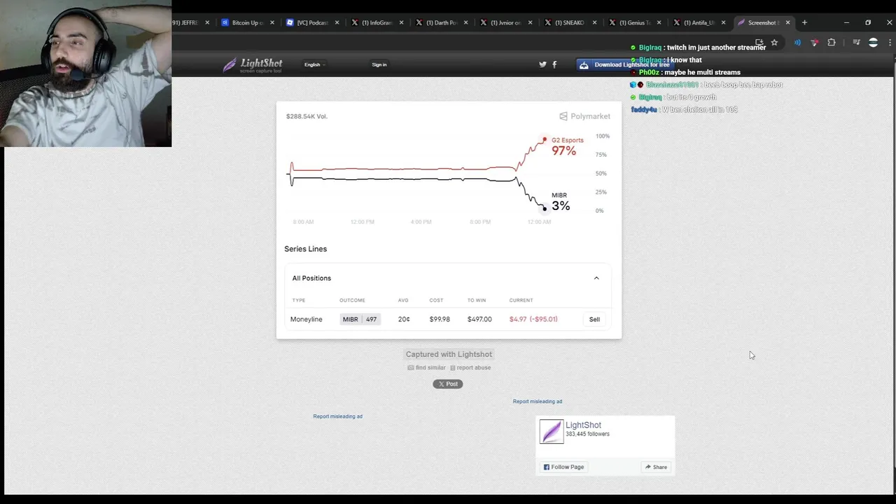Close the Screenshot tab

pyautogui.click(x=787, y=22)
